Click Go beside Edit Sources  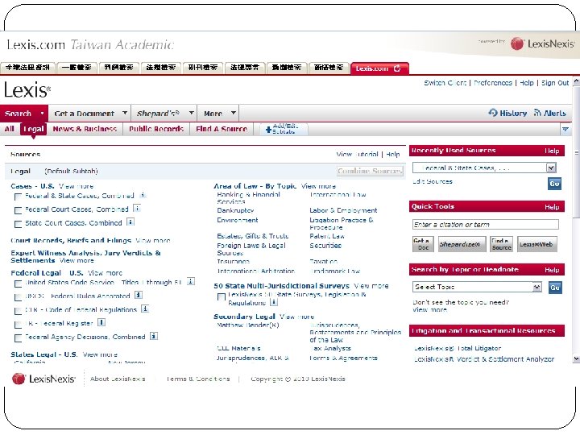pos(554,184)
